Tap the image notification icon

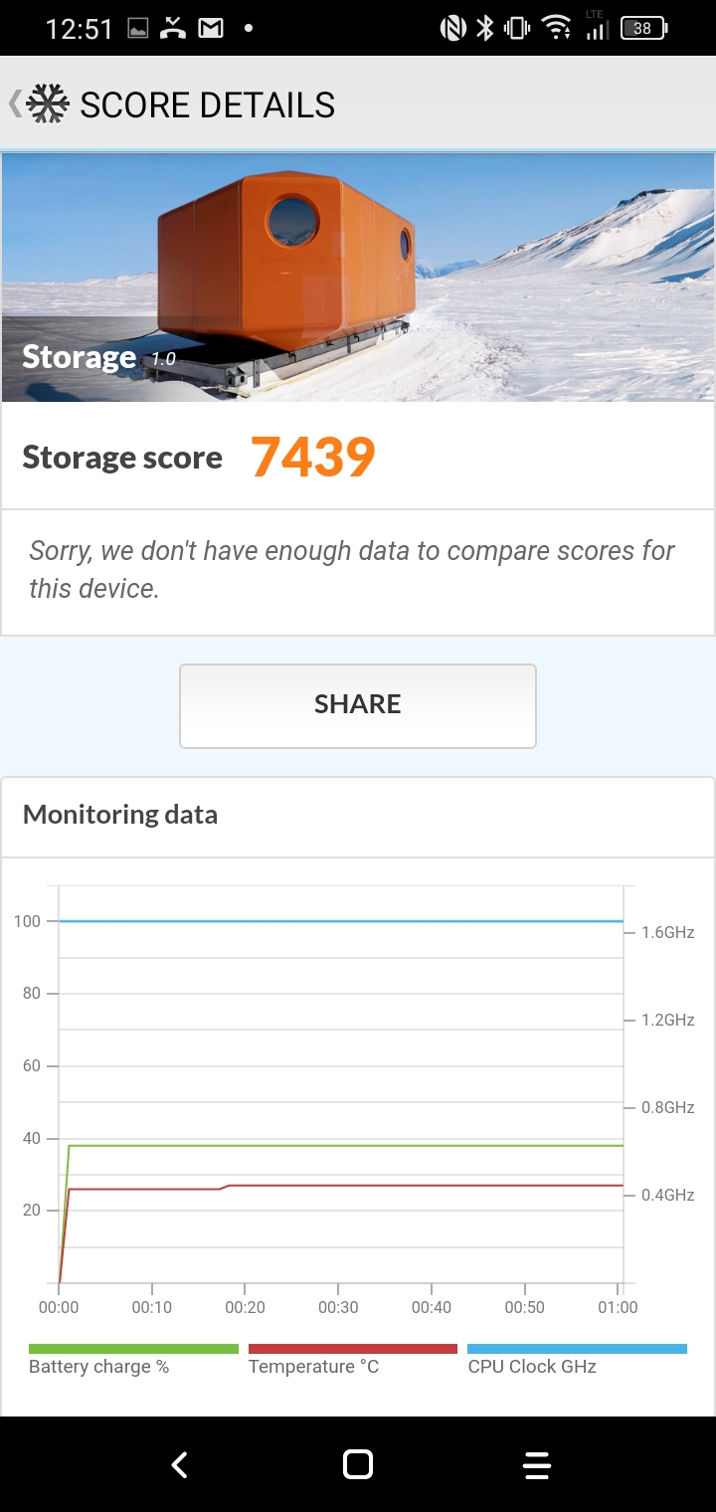[138, 29]
